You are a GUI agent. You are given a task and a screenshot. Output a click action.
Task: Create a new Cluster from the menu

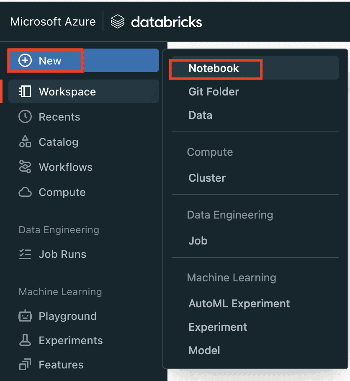[207, 178]
